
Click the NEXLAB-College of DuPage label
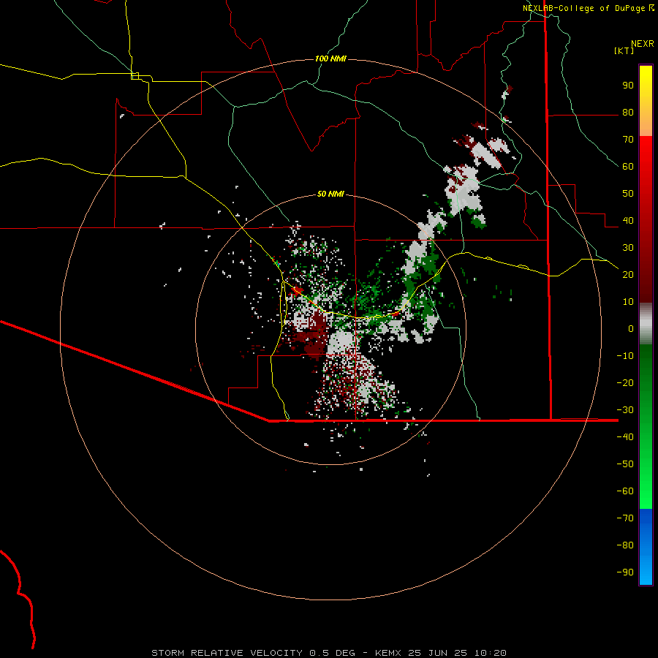coord(583,8)
